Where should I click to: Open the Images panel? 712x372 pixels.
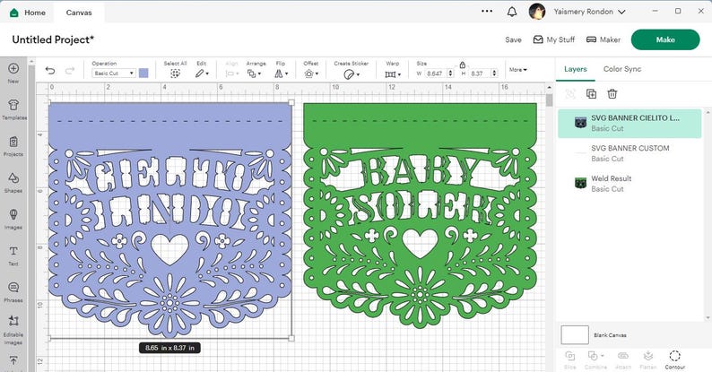coord(13,219)
